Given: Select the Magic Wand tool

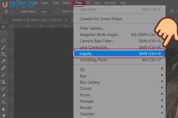Looking at the screenshot, I should (x=4, y=47).
